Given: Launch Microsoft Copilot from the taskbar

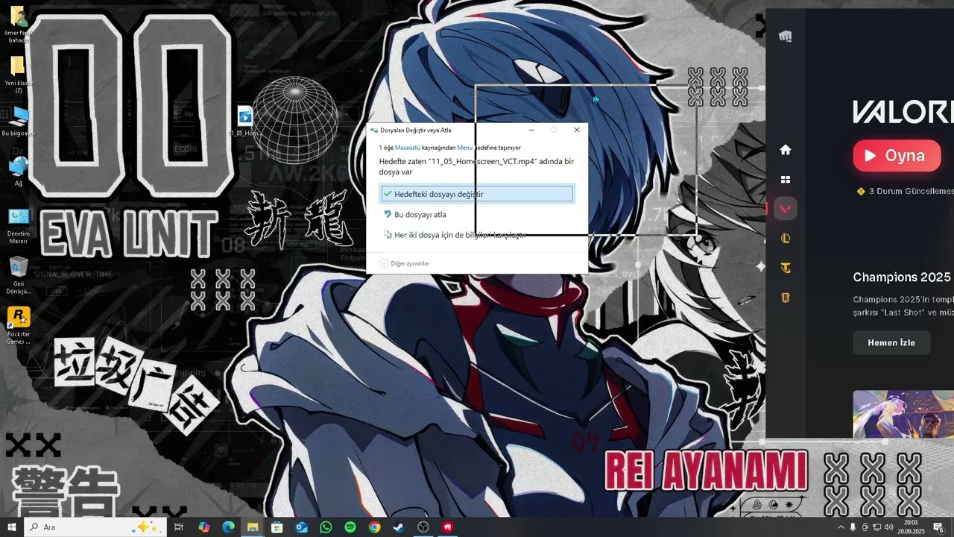Looking at the screenshot, I should [x=203, y=527].
